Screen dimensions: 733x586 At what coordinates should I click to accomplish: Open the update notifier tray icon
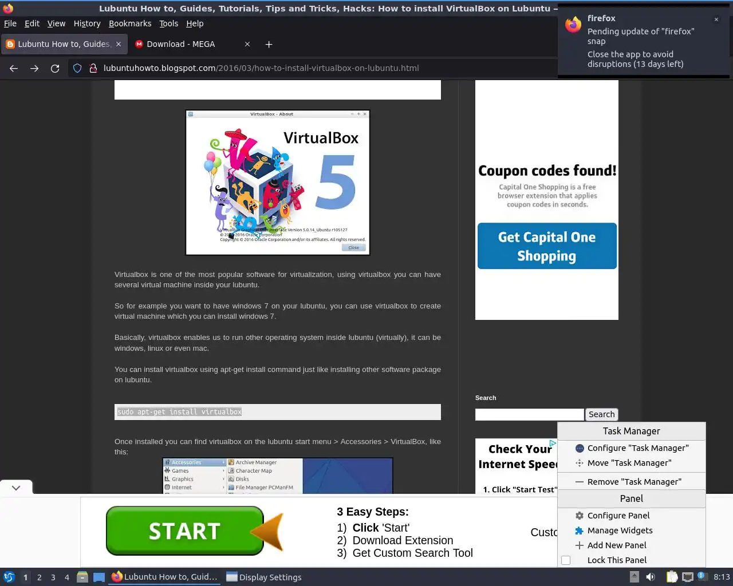point(702,577)
